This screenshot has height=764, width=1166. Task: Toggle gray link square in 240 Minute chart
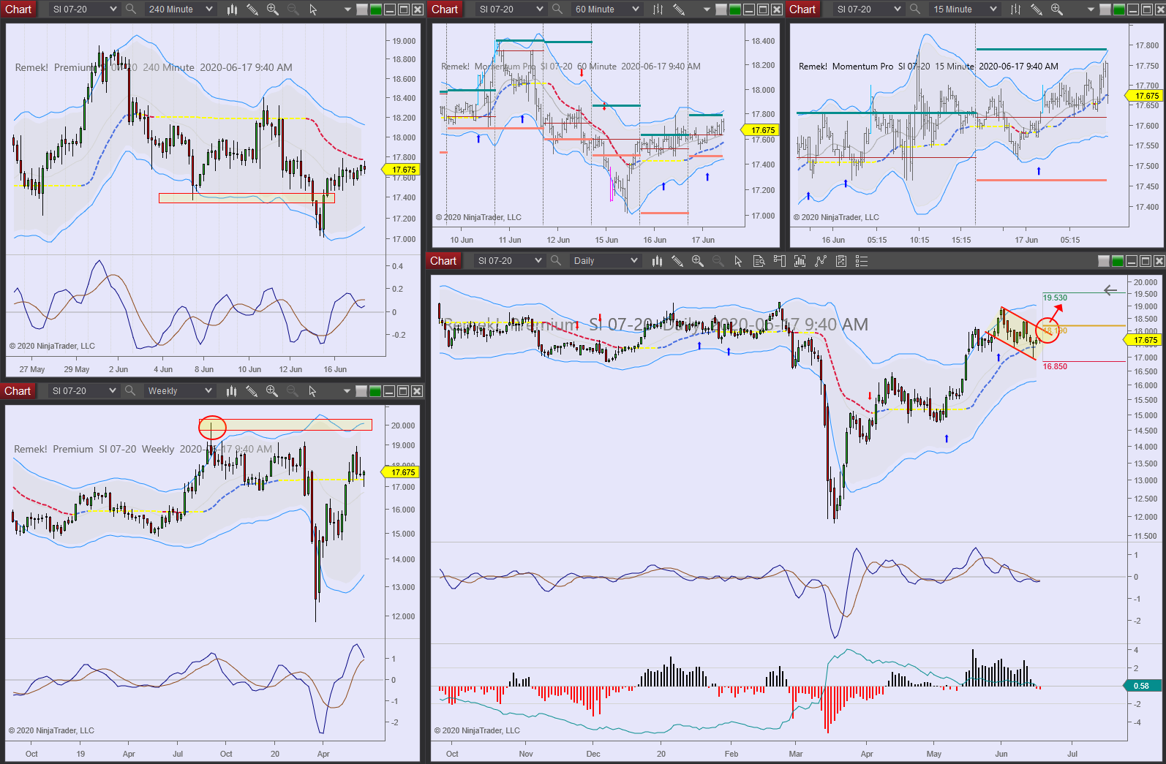[362, 10]
